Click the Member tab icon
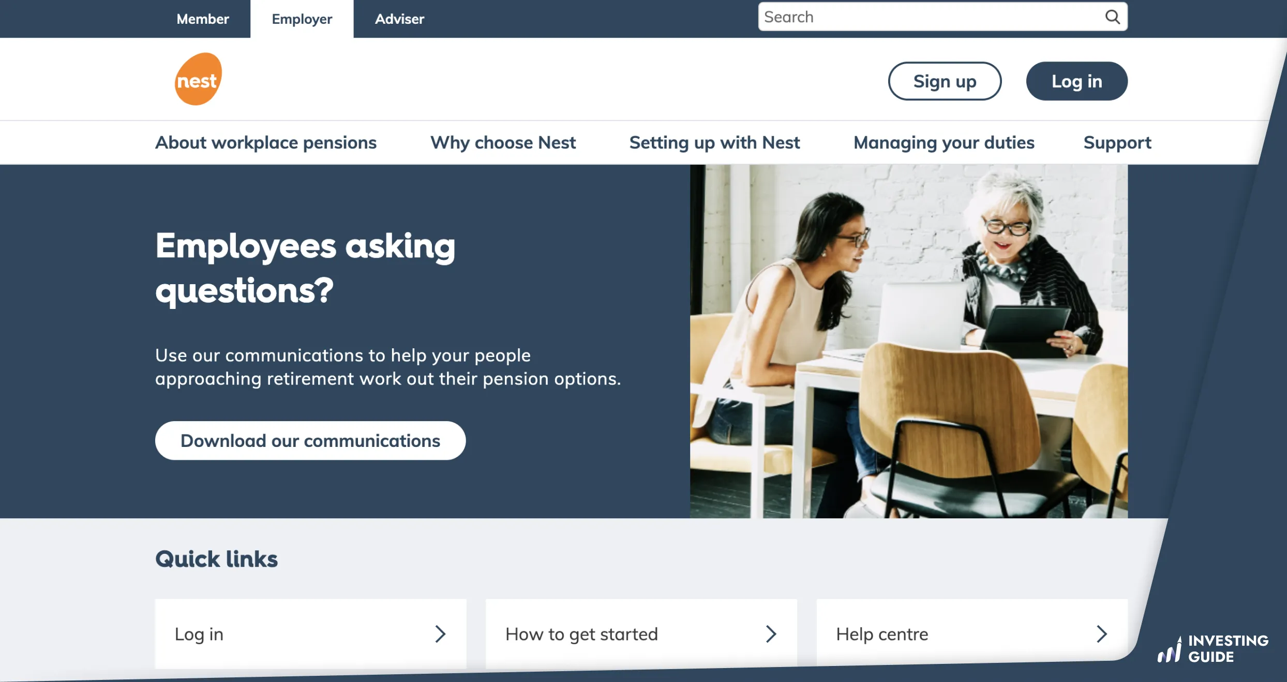 pos(202,18)
